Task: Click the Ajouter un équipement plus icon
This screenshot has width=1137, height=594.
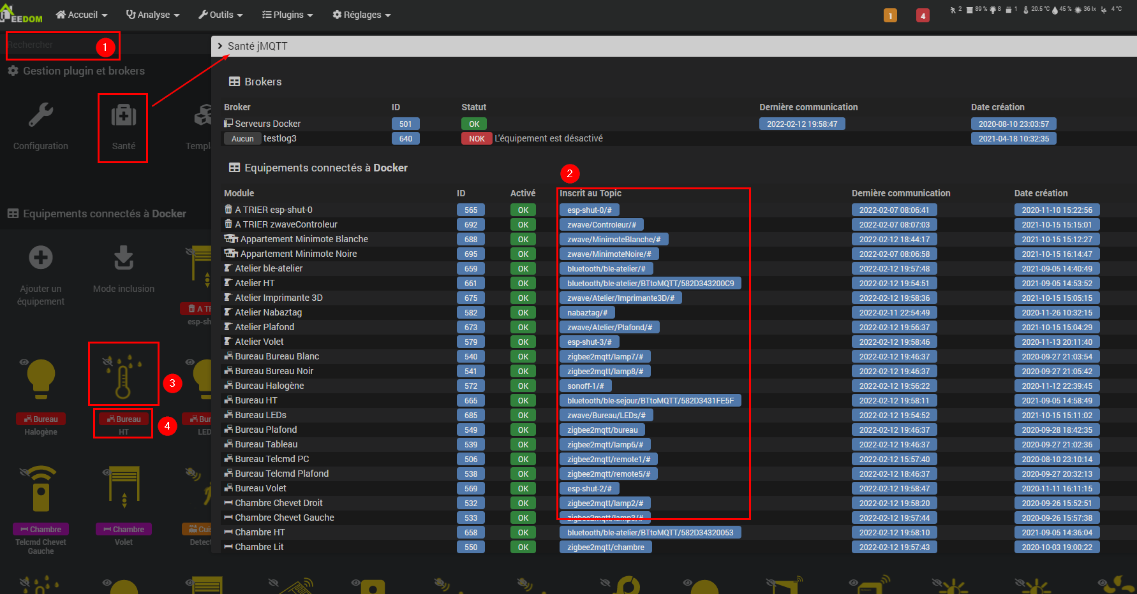Action: point(41,258)
